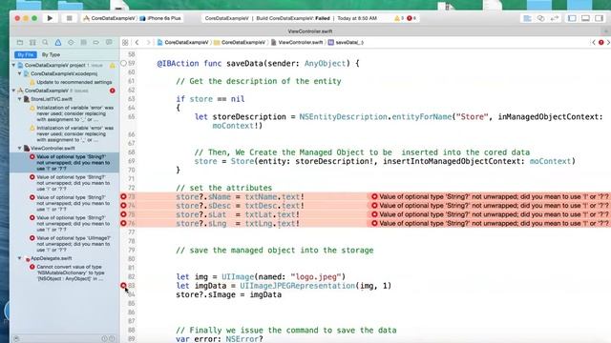Switch to the Version editor
The image size is (611, 343).
[x=555, y=18]
